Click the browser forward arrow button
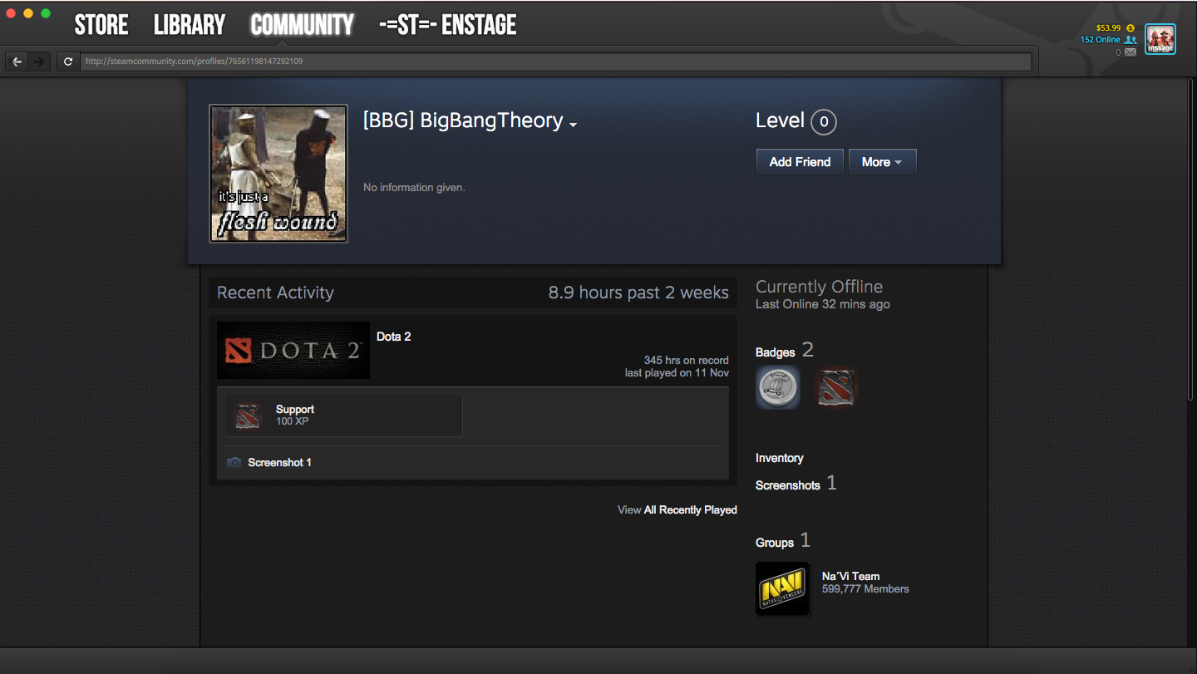 point(38,61)
